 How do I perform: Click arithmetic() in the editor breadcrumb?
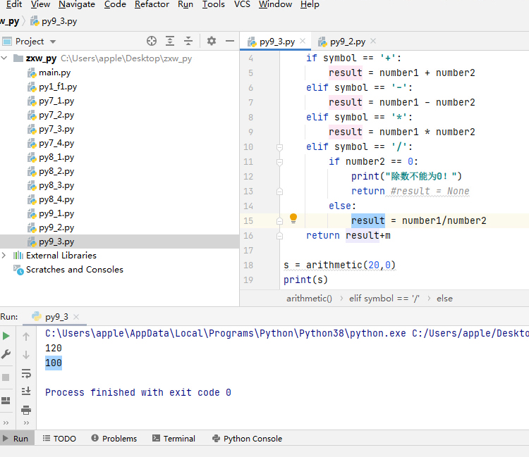tap(309, 299)
